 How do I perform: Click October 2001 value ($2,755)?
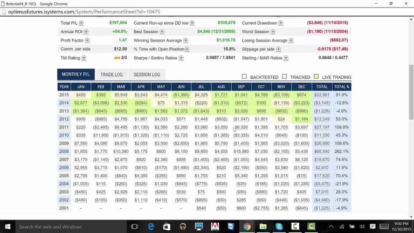pos(261,208)
